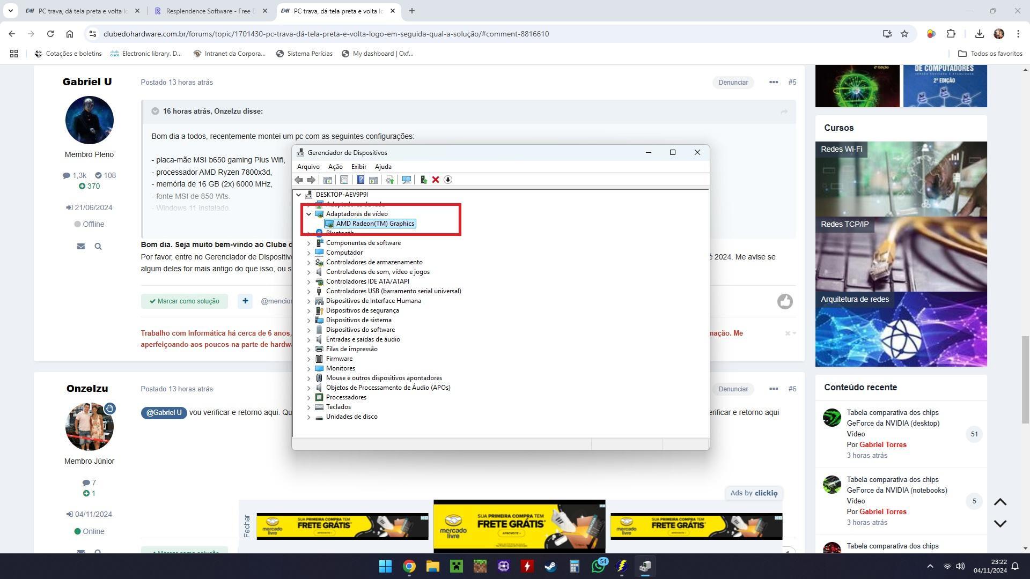The image size is (1030, 579).
Task: Select Teclados in device tree
Action: [338, 407]
